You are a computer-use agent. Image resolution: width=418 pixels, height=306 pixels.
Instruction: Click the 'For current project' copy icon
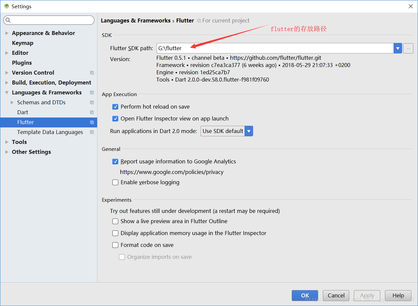coord(199,20)
